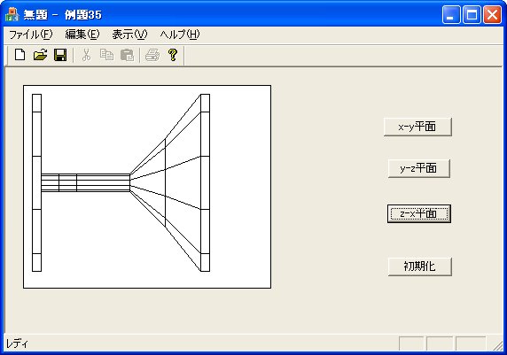This screenshot has height=355, width=507.
Task: Click the application icon in the title bar
Action: pyautogui.click(x=12, y=15)
